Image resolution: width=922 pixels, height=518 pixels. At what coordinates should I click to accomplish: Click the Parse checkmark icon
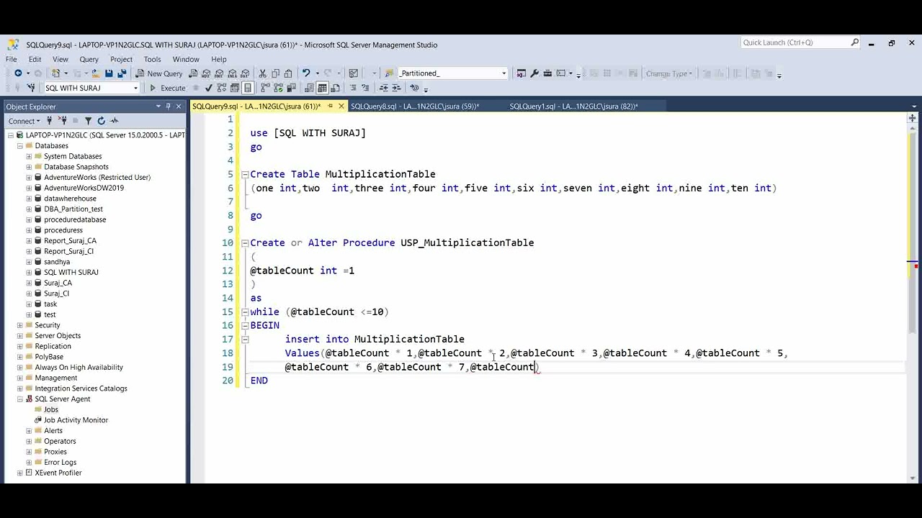point(208,88)
